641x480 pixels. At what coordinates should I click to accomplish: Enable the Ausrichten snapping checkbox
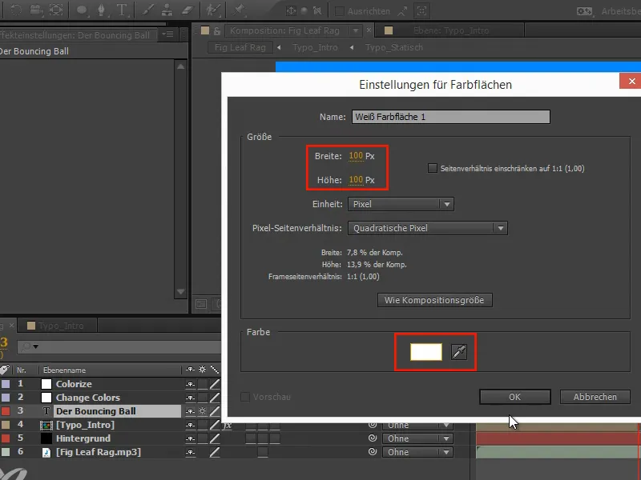[x=339, y=11]
